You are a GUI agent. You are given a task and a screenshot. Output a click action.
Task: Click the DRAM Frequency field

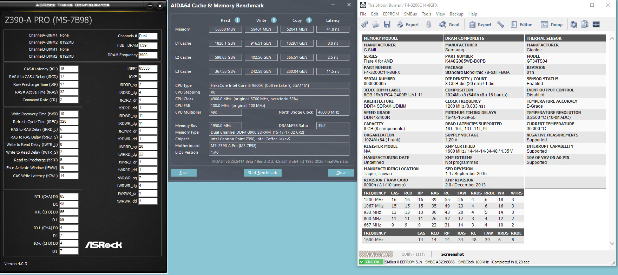click(x=148, y=55)
